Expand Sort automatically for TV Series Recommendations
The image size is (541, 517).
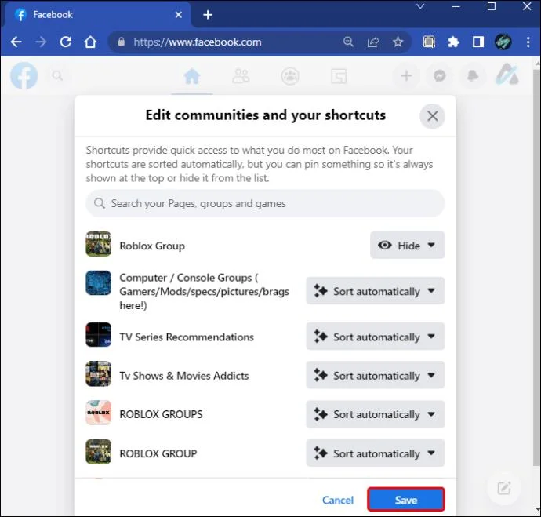[376, 337]
